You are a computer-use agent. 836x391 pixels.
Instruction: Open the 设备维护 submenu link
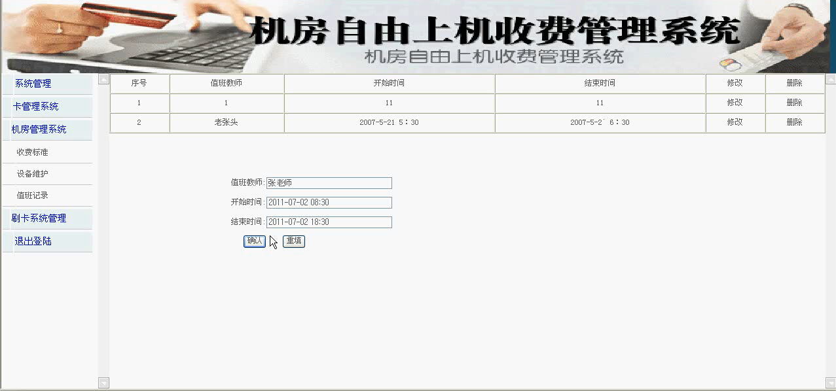coord(32,174)
